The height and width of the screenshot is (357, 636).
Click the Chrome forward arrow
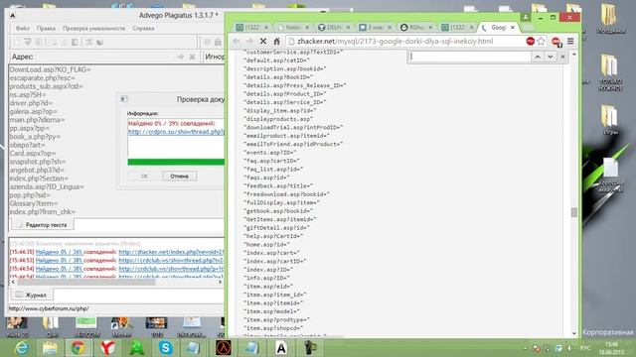249,42
